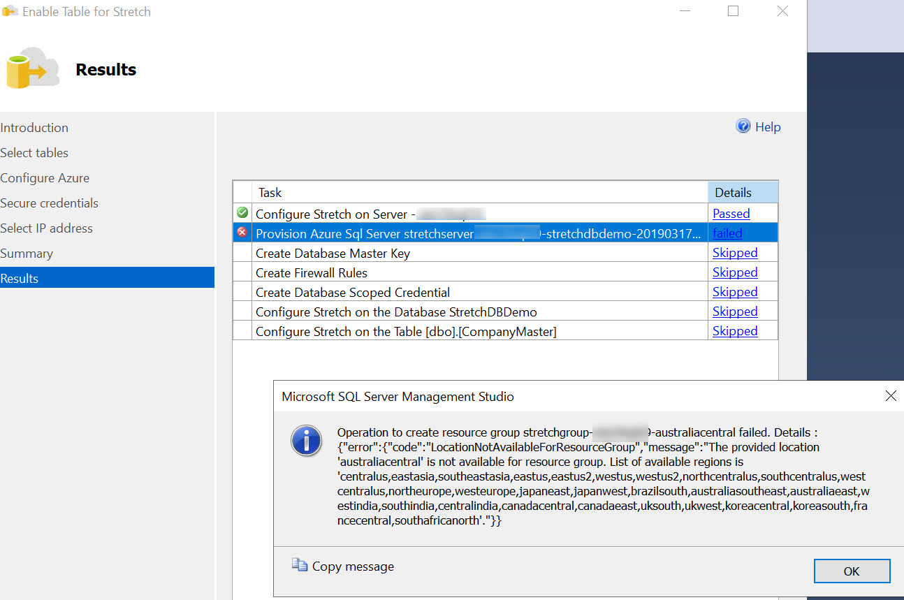
Task: Click the Enable Table for Stretch window title
Action: coord(87,12)
